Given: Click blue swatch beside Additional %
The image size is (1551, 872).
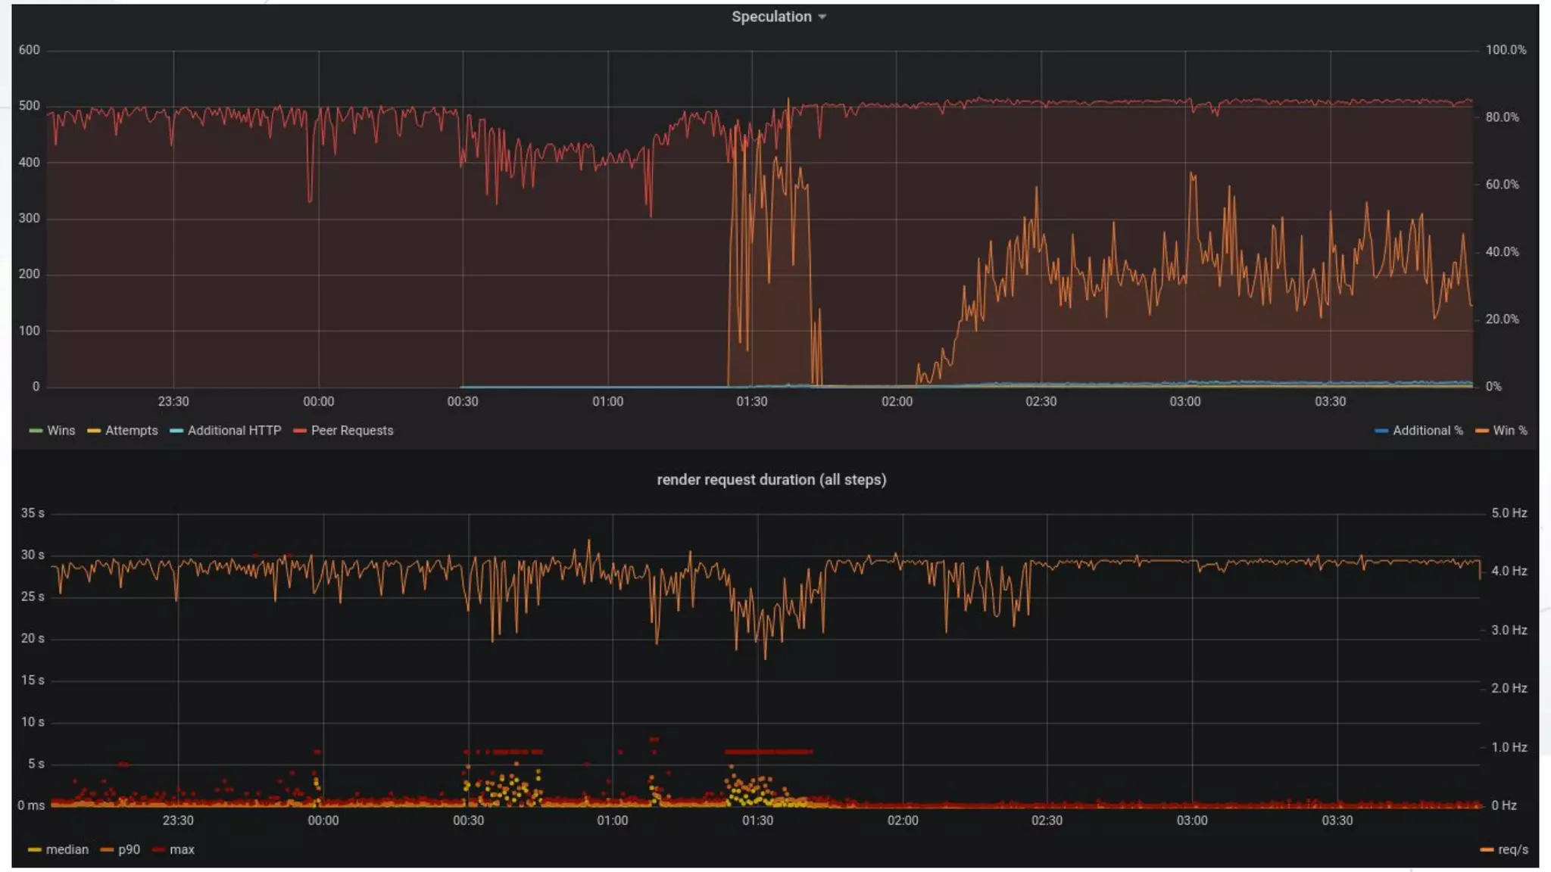Looking at the screenshot, I should tap(1381, 431).
